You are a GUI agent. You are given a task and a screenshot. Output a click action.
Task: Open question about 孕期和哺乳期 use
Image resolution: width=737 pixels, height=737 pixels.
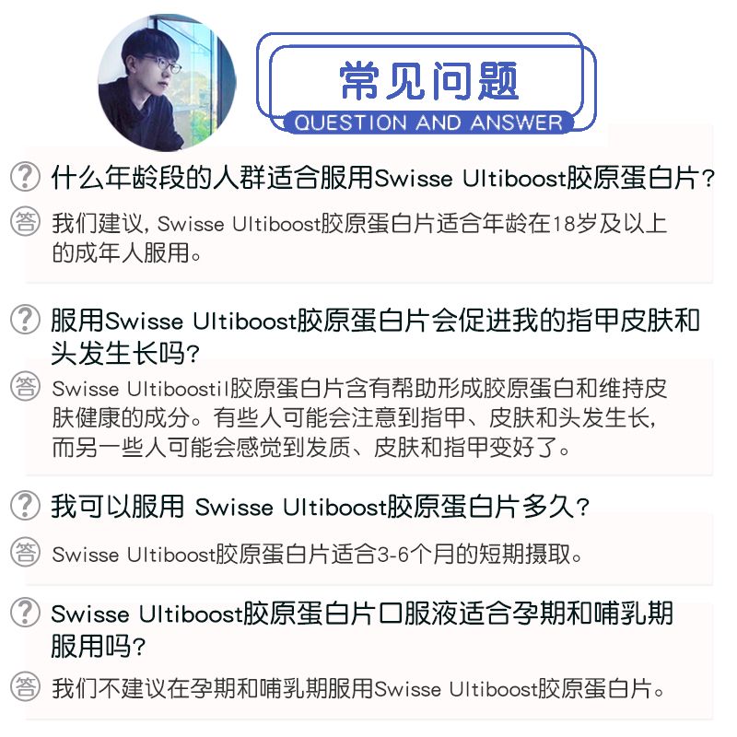pos(362,629)
